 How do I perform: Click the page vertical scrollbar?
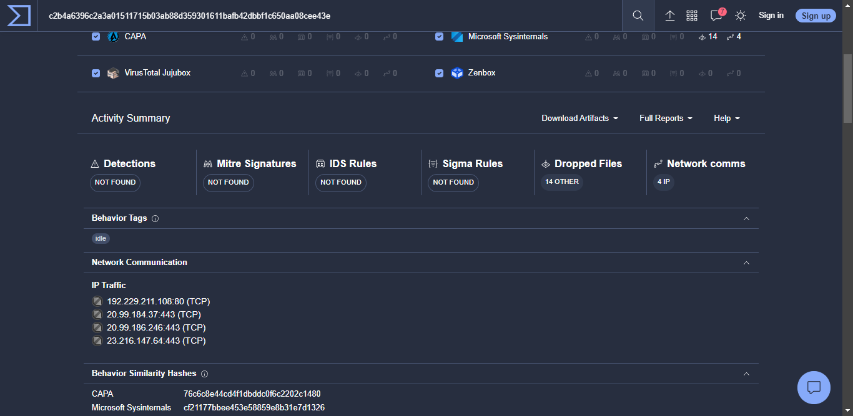847,89
